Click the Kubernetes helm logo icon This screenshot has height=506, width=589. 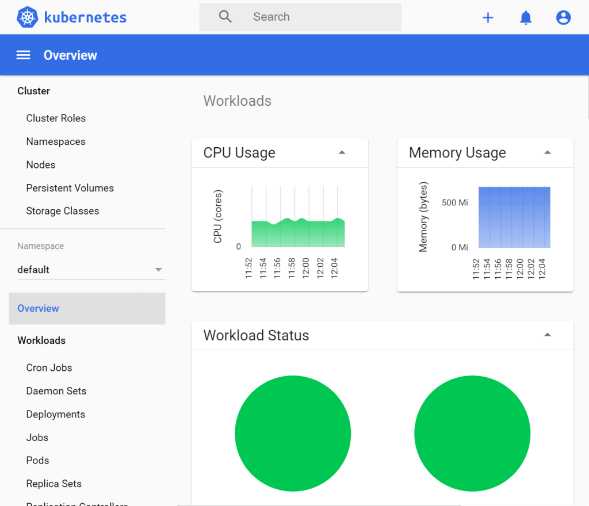pos(27,17)
